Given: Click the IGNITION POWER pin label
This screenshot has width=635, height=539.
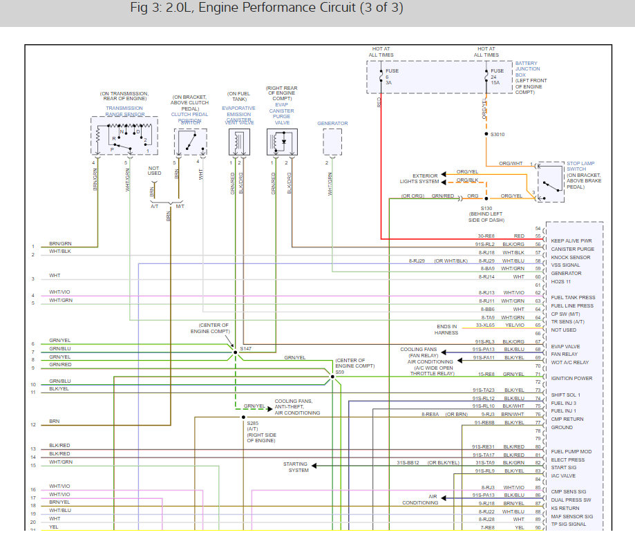Looking at the screenshot, I should point(571,378).
